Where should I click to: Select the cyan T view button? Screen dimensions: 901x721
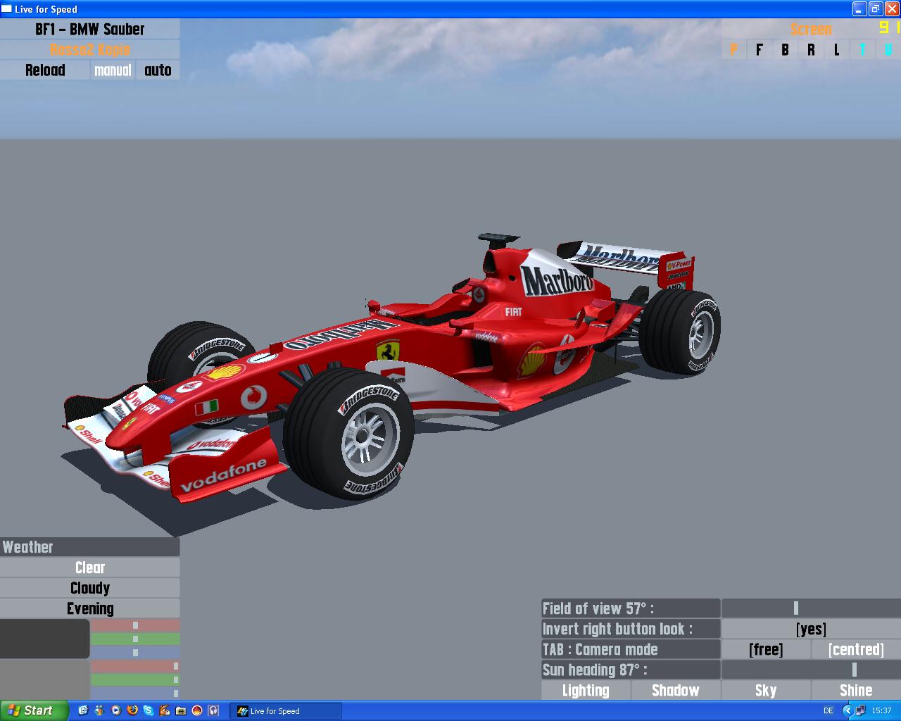click(862, 49)
